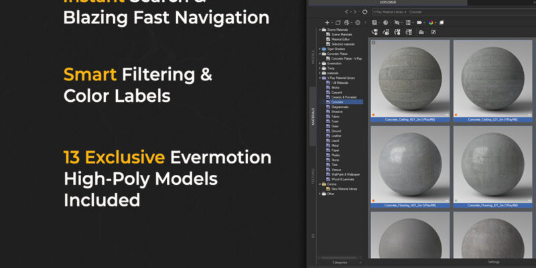
Task: Click the orange label dot on Concrete_Flooring_H01_2m
Action: click(x=373, y=200)
